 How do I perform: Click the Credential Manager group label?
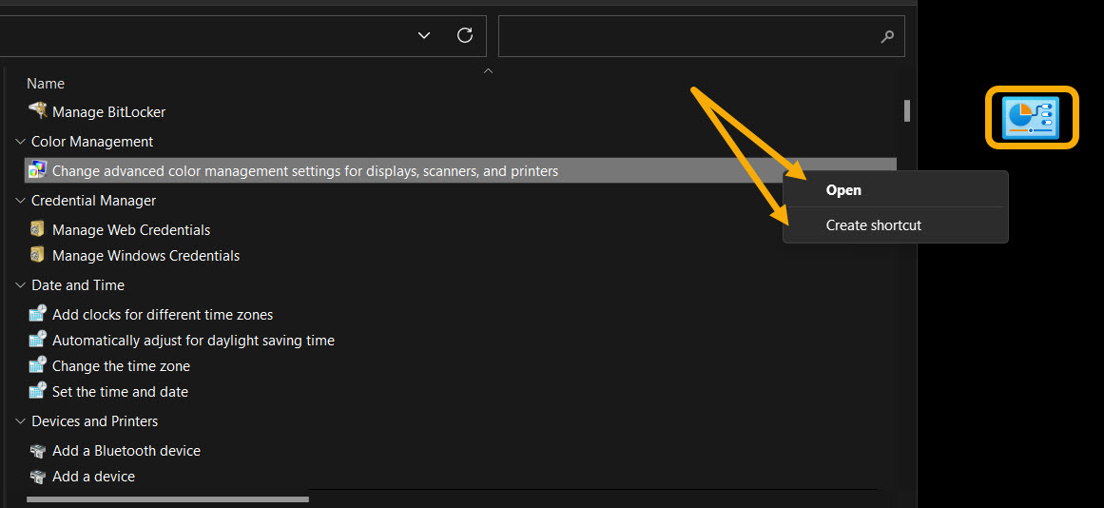point(93,201)
